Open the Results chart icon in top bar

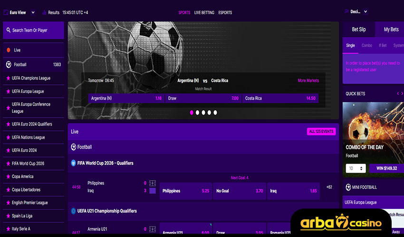[44, 12]
